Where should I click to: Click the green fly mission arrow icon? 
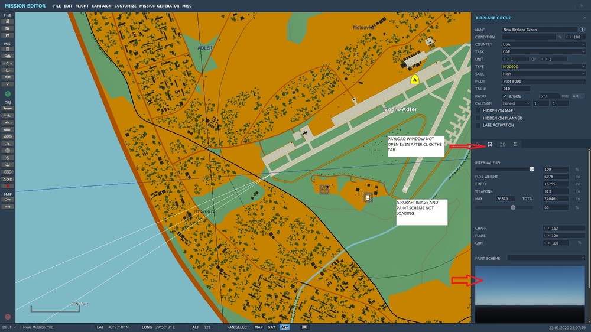[x=8, y=94]
